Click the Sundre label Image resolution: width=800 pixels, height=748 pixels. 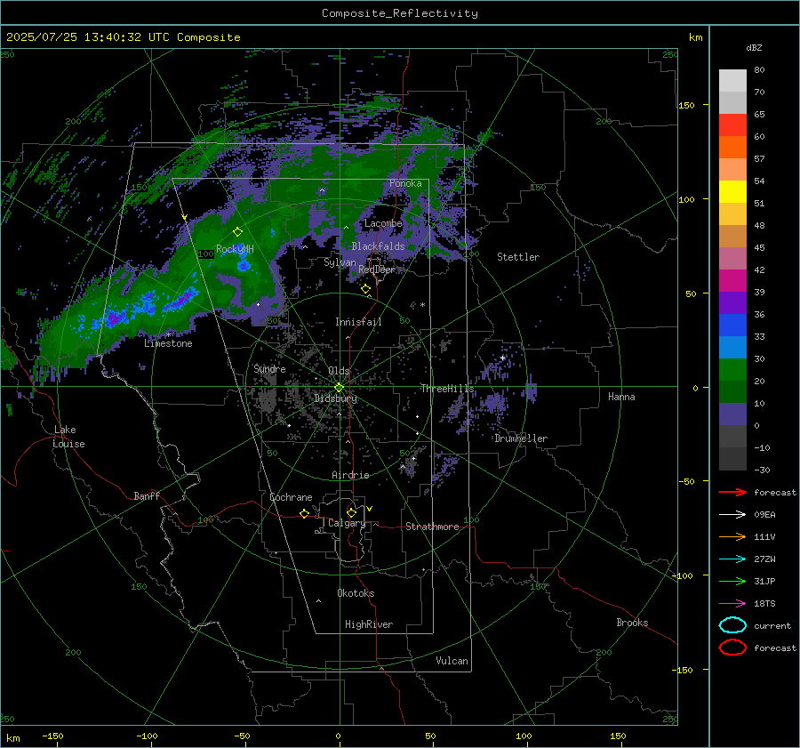pyautogui.click(x=269, y=369)
